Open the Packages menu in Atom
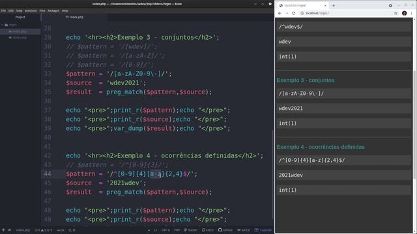The image size is (417, 234). (53, 10)
